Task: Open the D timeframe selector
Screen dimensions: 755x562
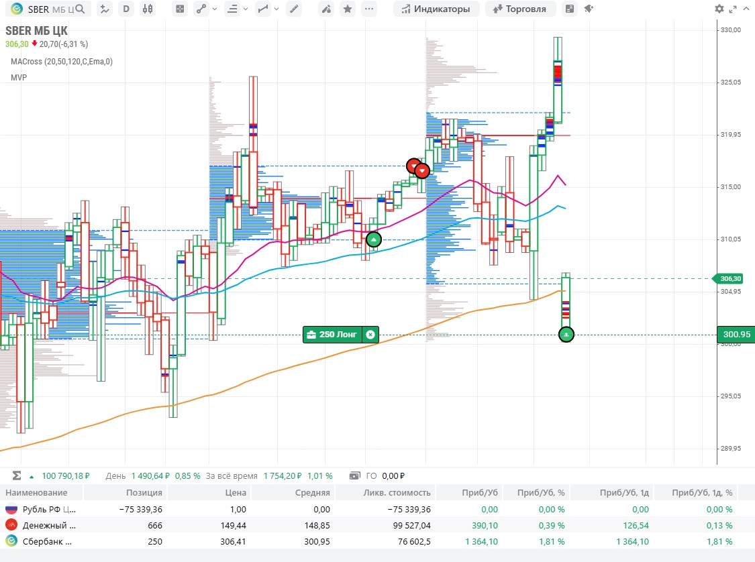Action: pyautogui.click(x=126, y=9)
